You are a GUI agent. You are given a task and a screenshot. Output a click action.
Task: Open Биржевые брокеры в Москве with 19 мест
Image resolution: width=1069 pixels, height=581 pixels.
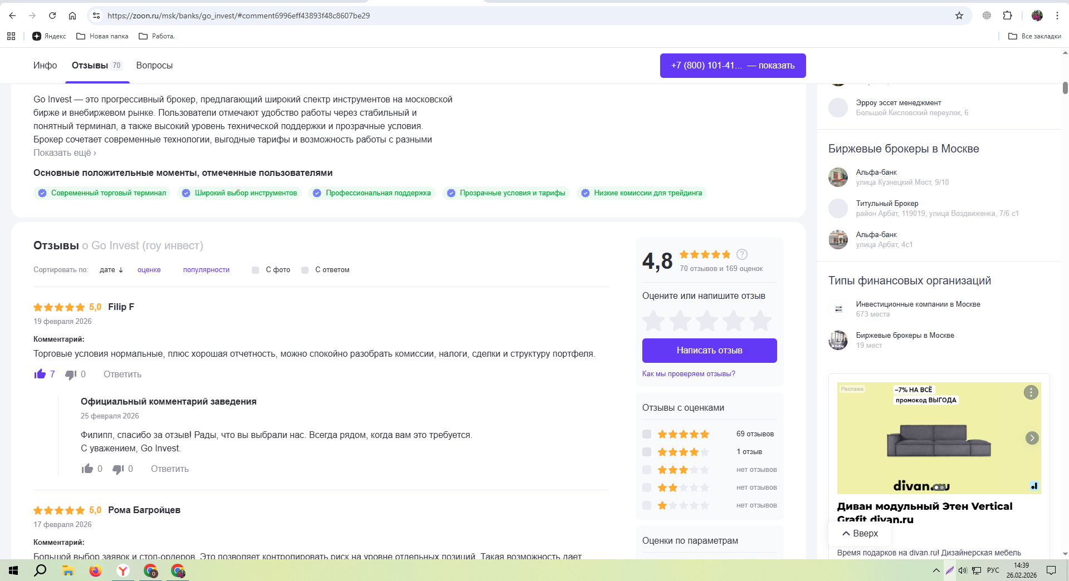tap(905, 336)
